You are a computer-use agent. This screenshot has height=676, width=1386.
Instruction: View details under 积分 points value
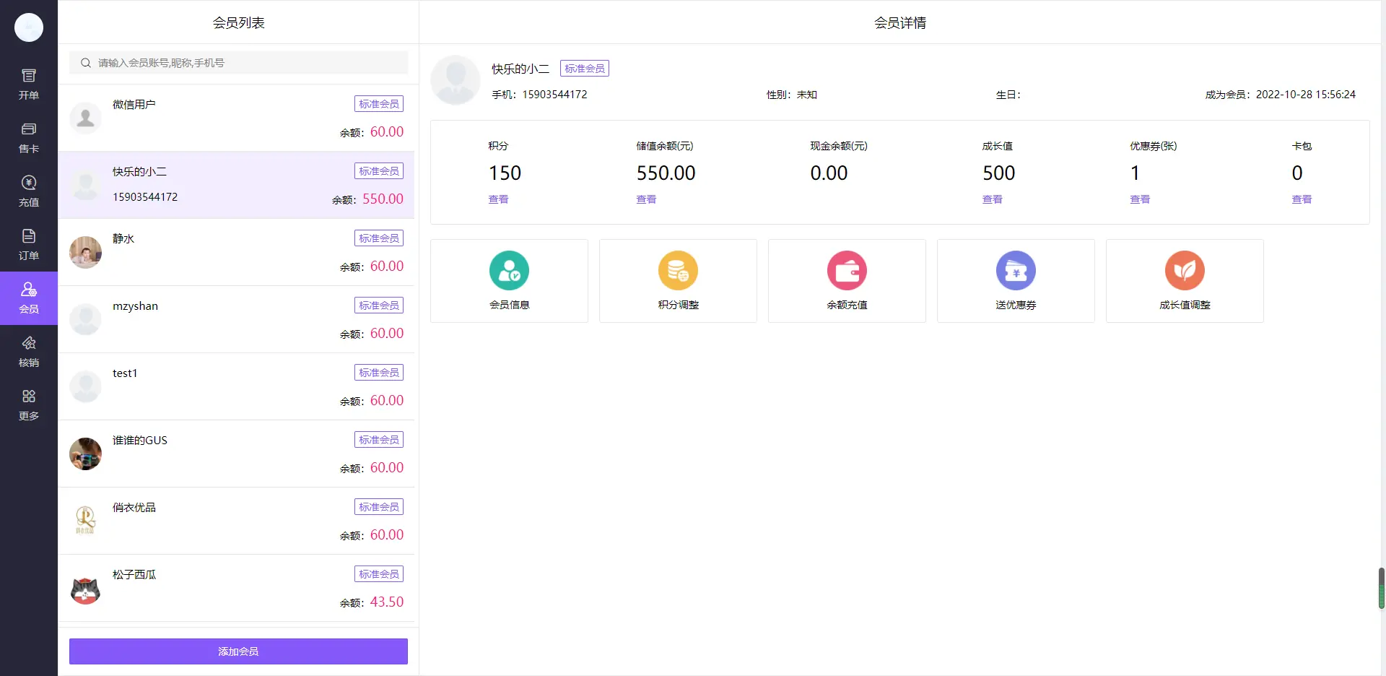pos(498,199)
